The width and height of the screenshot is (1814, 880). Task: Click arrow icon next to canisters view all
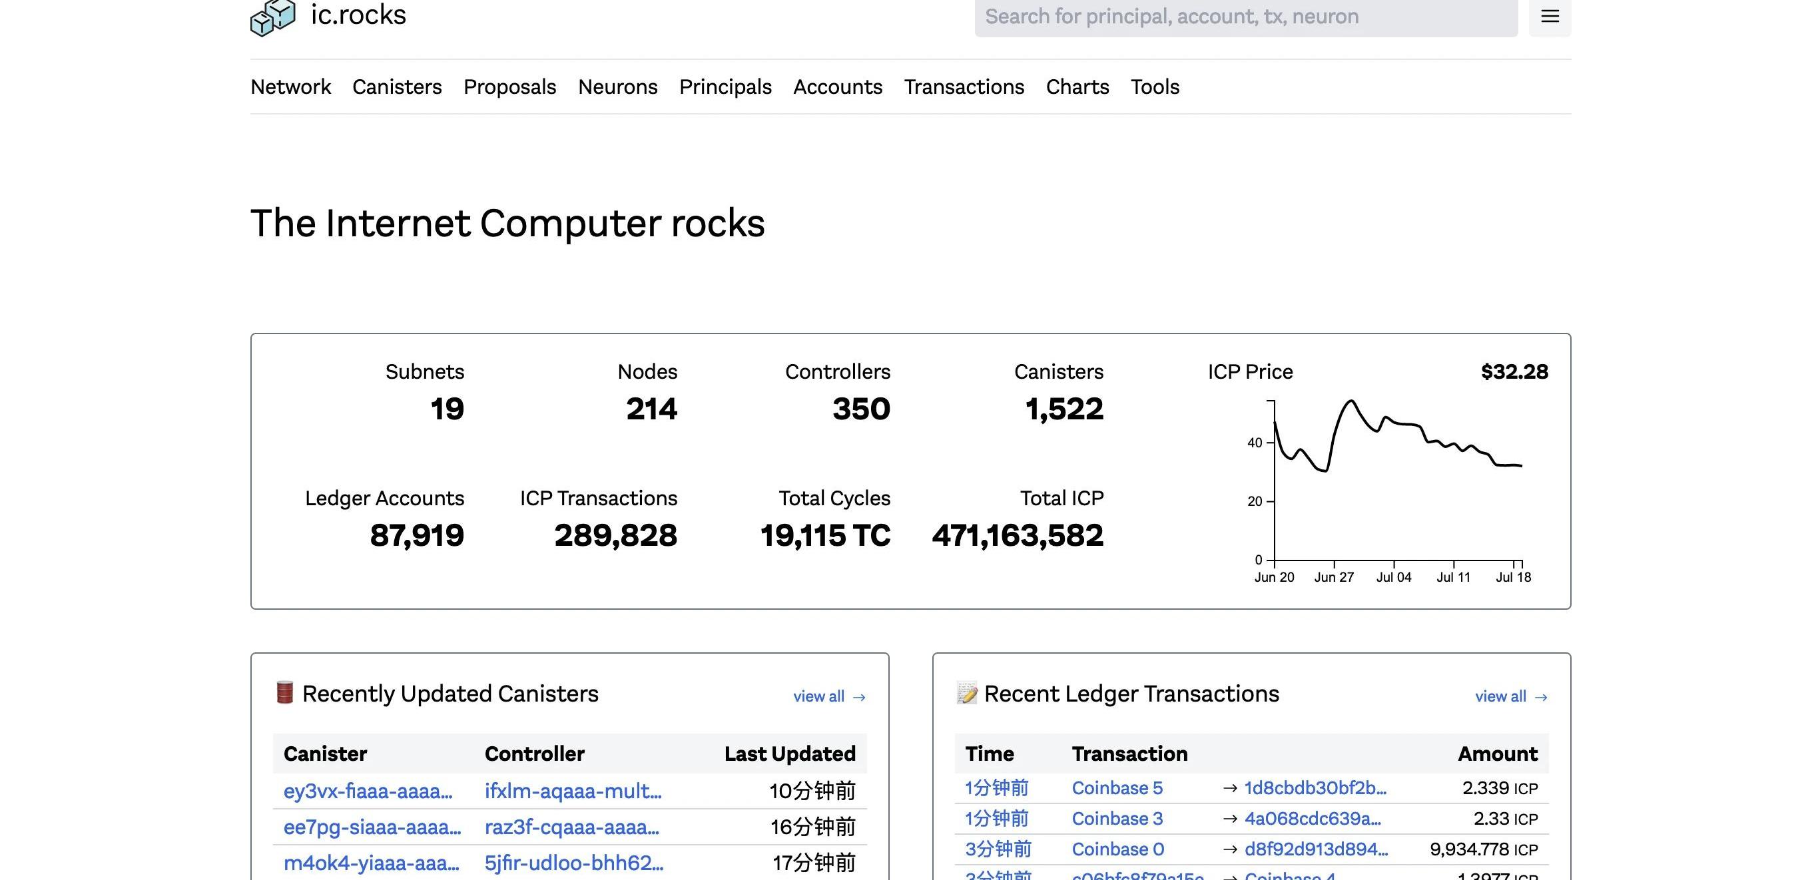859,697
